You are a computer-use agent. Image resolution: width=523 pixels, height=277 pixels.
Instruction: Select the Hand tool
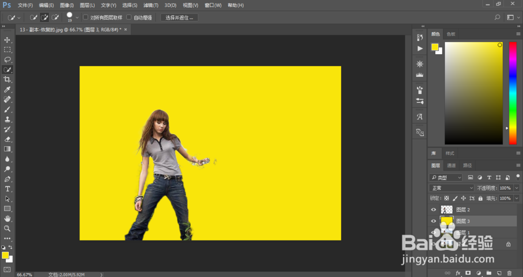click(x=7, y=219)
